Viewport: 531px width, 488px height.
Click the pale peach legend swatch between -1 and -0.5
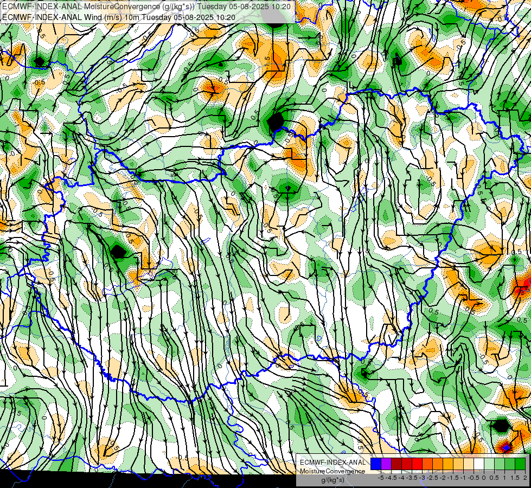pos(469,464)
